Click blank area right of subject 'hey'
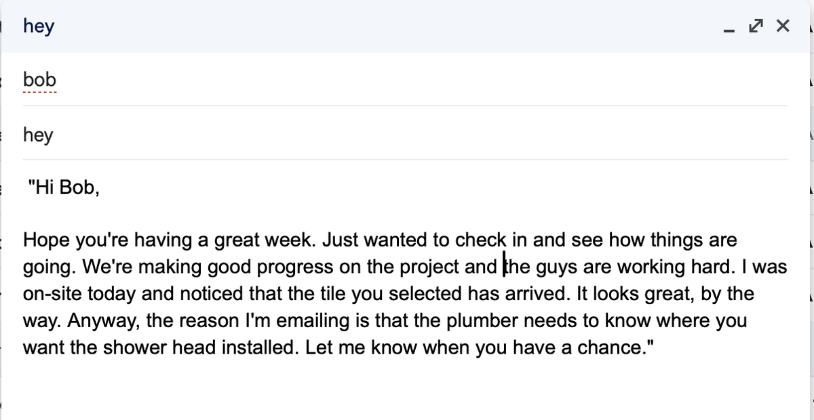 pyautogui.click(x=421, y=135)
